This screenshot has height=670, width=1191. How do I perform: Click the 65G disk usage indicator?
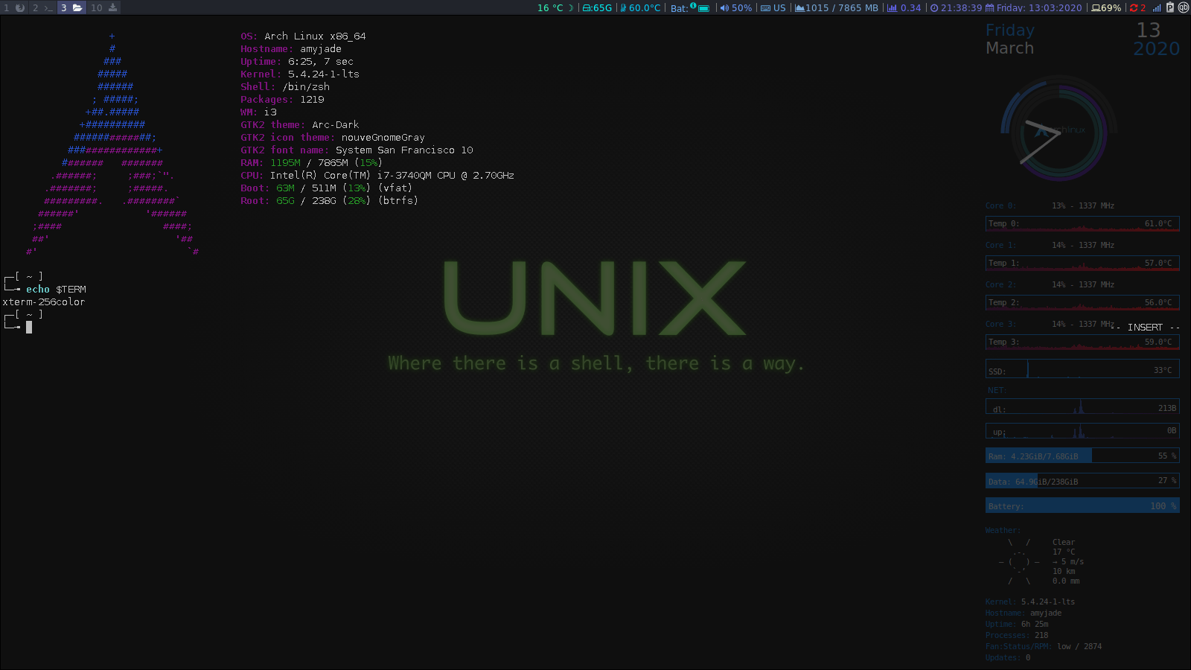(x=597, y=8)
